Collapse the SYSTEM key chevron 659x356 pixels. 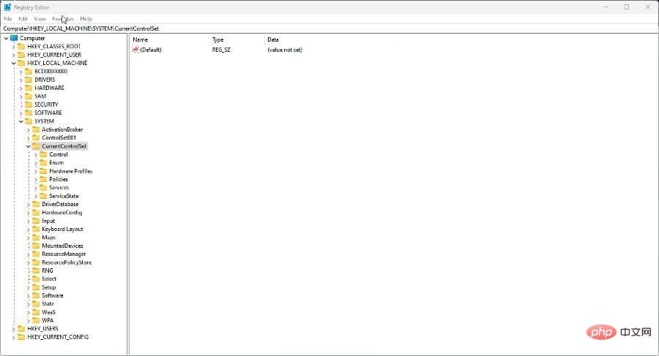coord(21,121)
